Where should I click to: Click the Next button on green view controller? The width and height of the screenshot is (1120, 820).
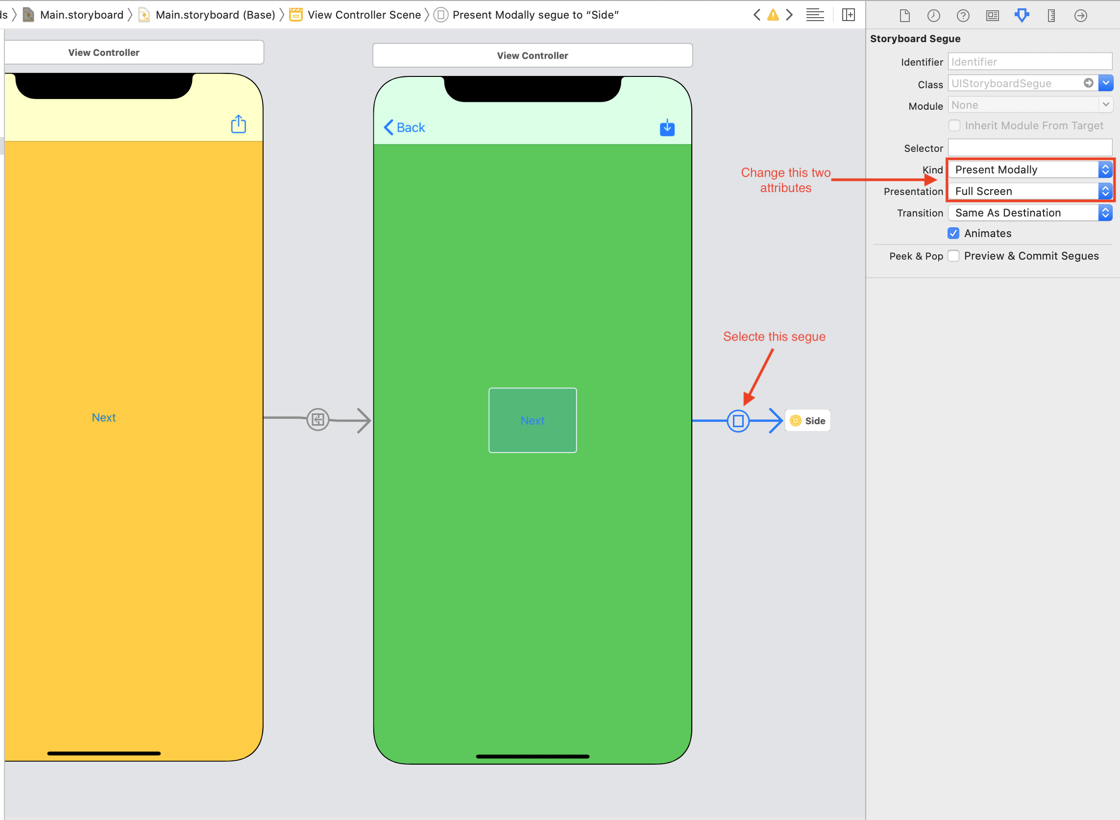coord(532,420)
